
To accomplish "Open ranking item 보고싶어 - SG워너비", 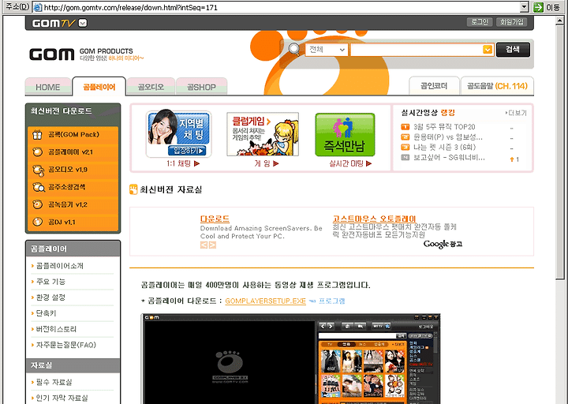I will [x=449, y=157].
